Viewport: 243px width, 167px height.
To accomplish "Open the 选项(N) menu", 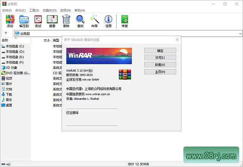I will [65, 10].
